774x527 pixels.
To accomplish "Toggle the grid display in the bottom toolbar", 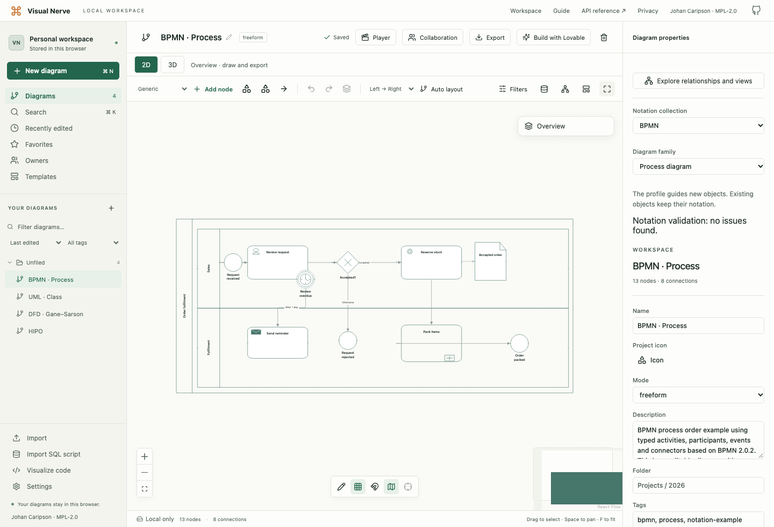I will (358, 487).
